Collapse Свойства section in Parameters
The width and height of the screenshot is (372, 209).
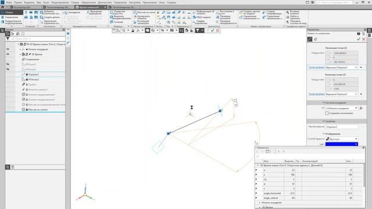[323, 121]
